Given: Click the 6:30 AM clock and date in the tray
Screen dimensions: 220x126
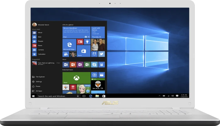Looking at the screenshot, I should point(184,96).
